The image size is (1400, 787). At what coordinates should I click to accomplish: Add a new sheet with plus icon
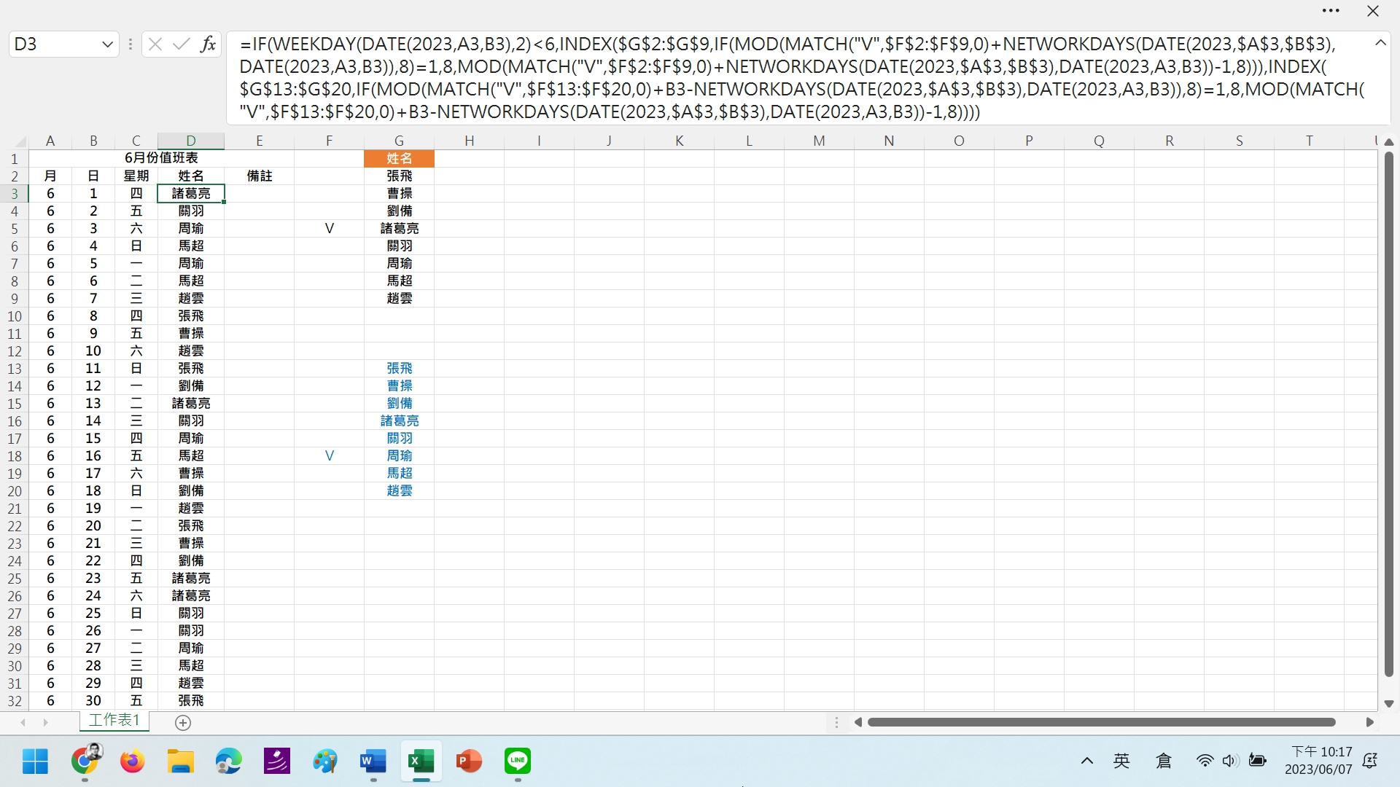pyautogui.click(x=183, y=722)
